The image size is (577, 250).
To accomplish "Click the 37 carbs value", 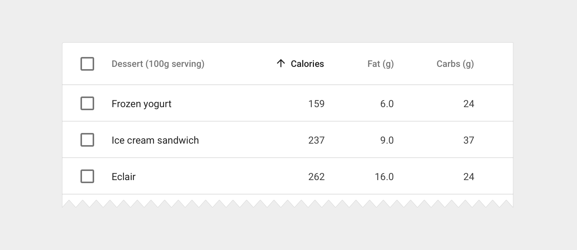I will (468, 140).
